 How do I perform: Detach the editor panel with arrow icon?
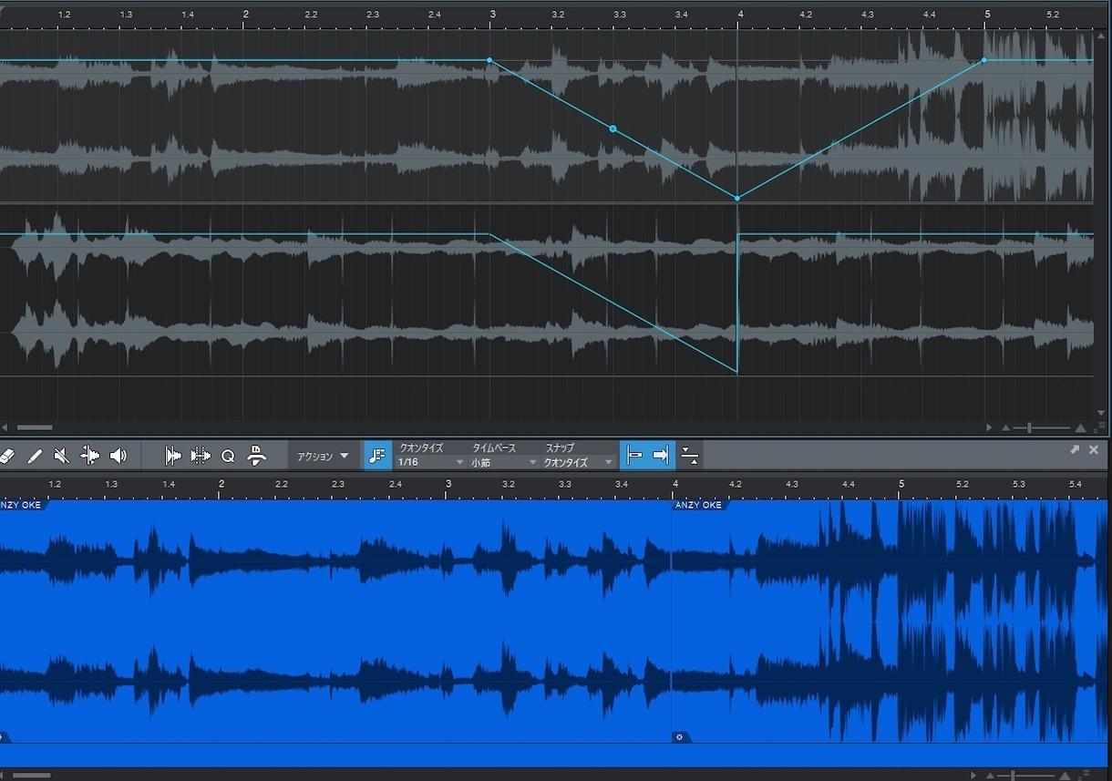point(1075,449)
